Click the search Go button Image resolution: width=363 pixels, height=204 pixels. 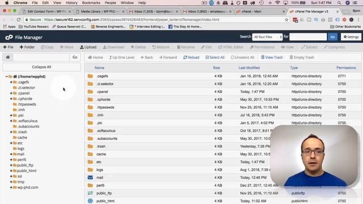(332, 37)
